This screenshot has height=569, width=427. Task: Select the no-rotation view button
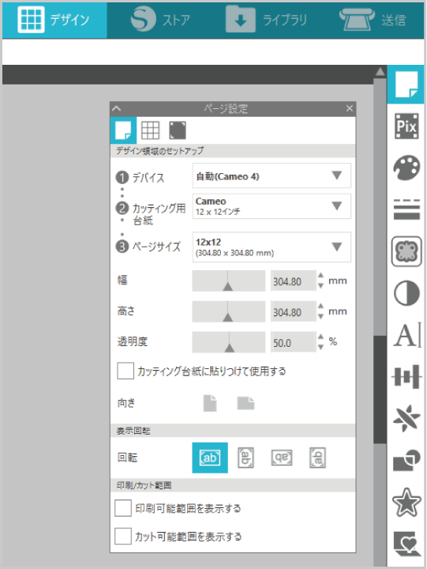click(210, 458)
